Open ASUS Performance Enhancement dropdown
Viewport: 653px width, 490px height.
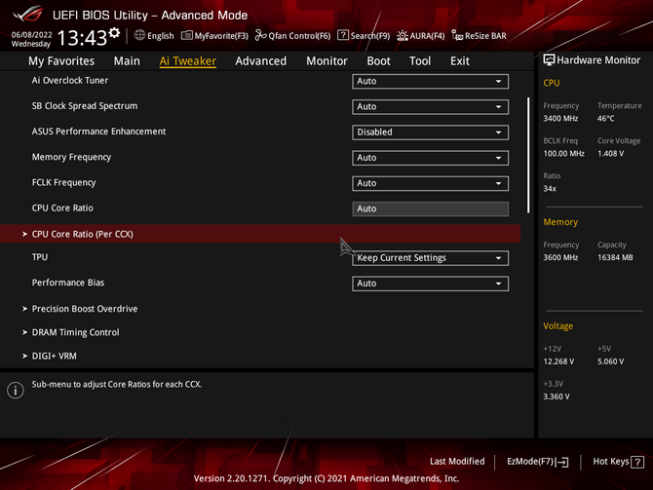coord(430,132)
